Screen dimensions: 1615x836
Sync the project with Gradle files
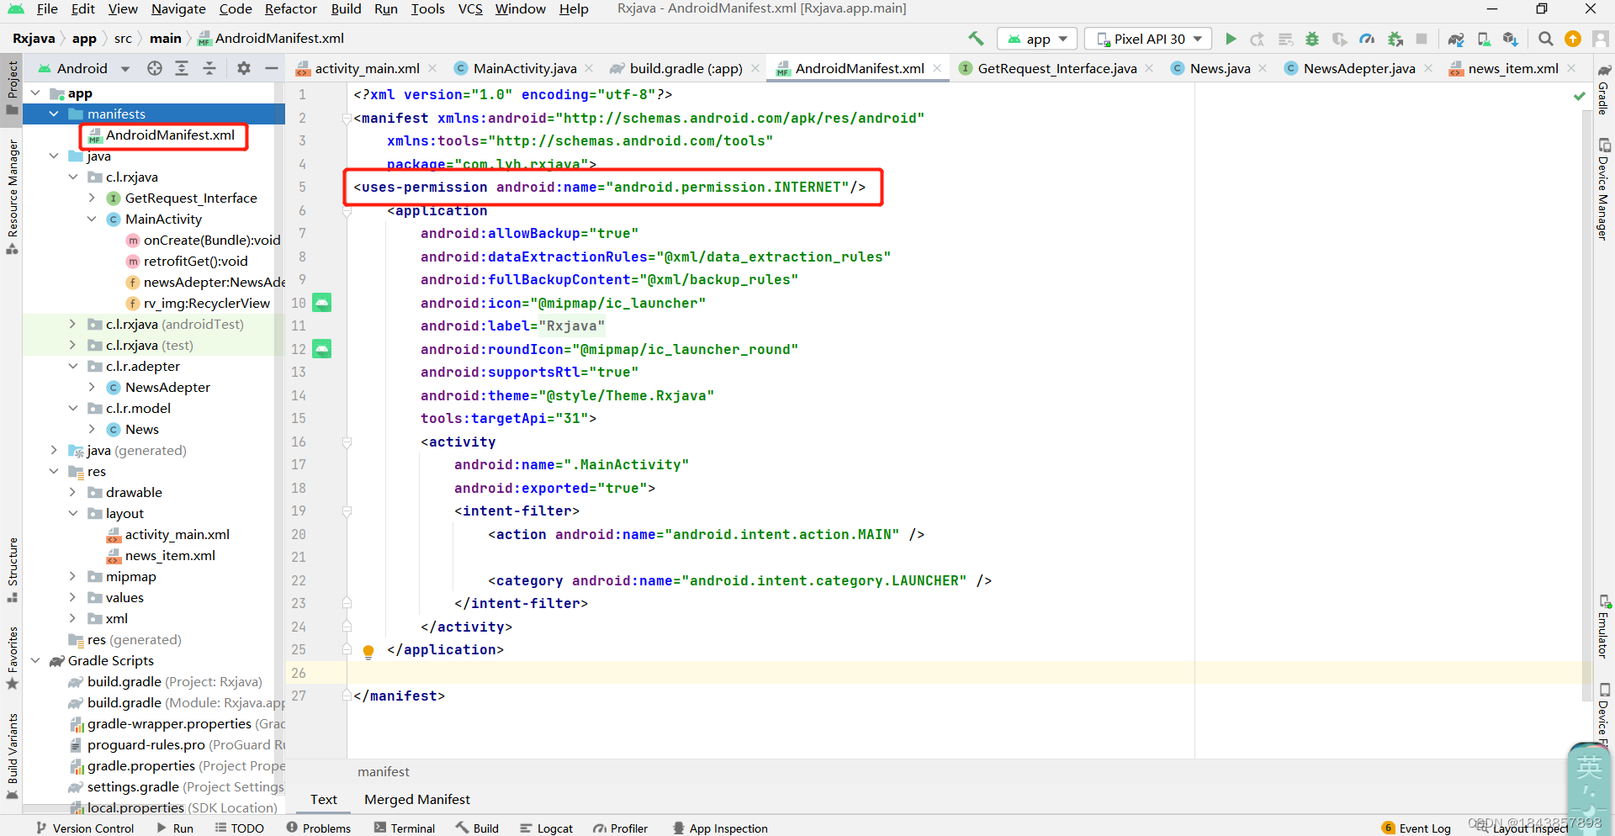point(1456,39)
